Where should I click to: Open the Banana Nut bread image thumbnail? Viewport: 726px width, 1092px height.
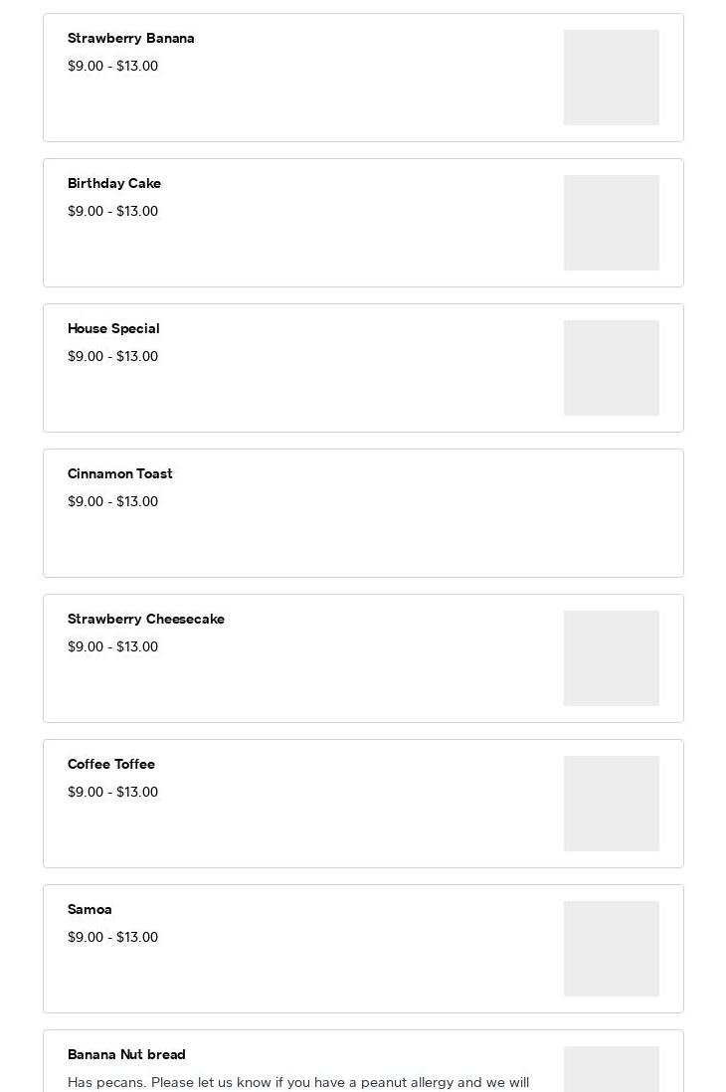tap(611, 1070)
